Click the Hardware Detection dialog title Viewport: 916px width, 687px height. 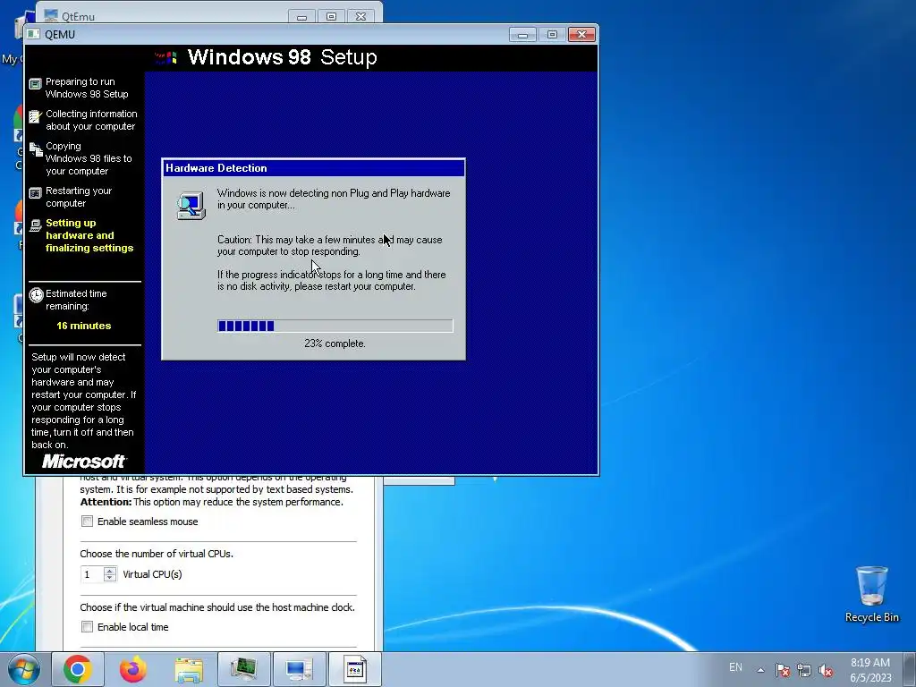click(216, 168)
